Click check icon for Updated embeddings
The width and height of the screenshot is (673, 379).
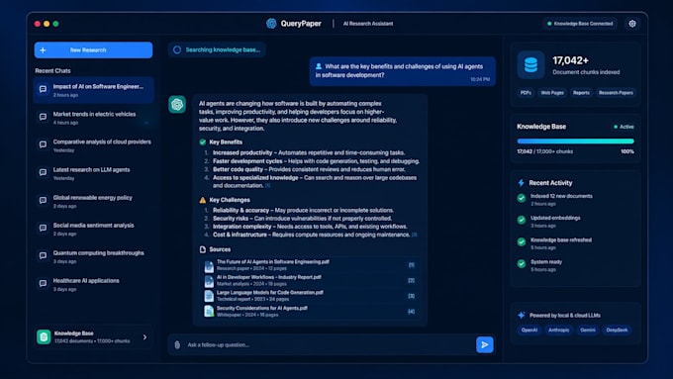coord(521,220)
